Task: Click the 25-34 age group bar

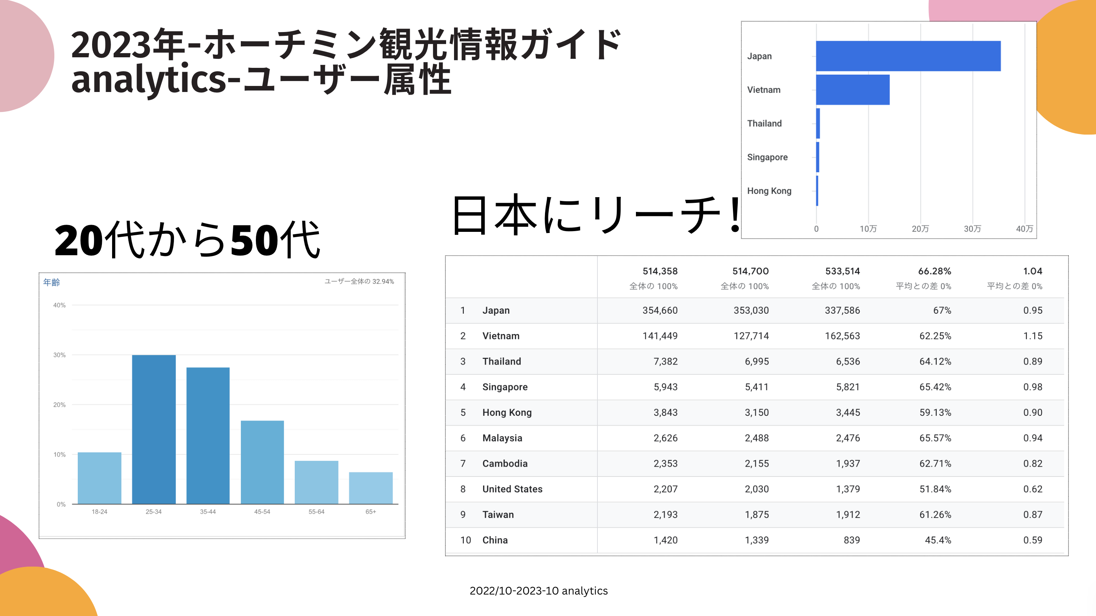Action: pos(154,429)
